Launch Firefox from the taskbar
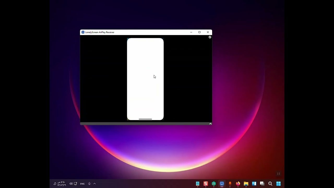Viewport: 334px width, 188px height. click(x=238, y=184)
